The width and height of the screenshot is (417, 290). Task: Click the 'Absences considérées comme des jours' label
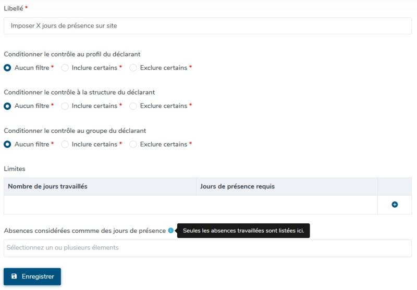85,231
